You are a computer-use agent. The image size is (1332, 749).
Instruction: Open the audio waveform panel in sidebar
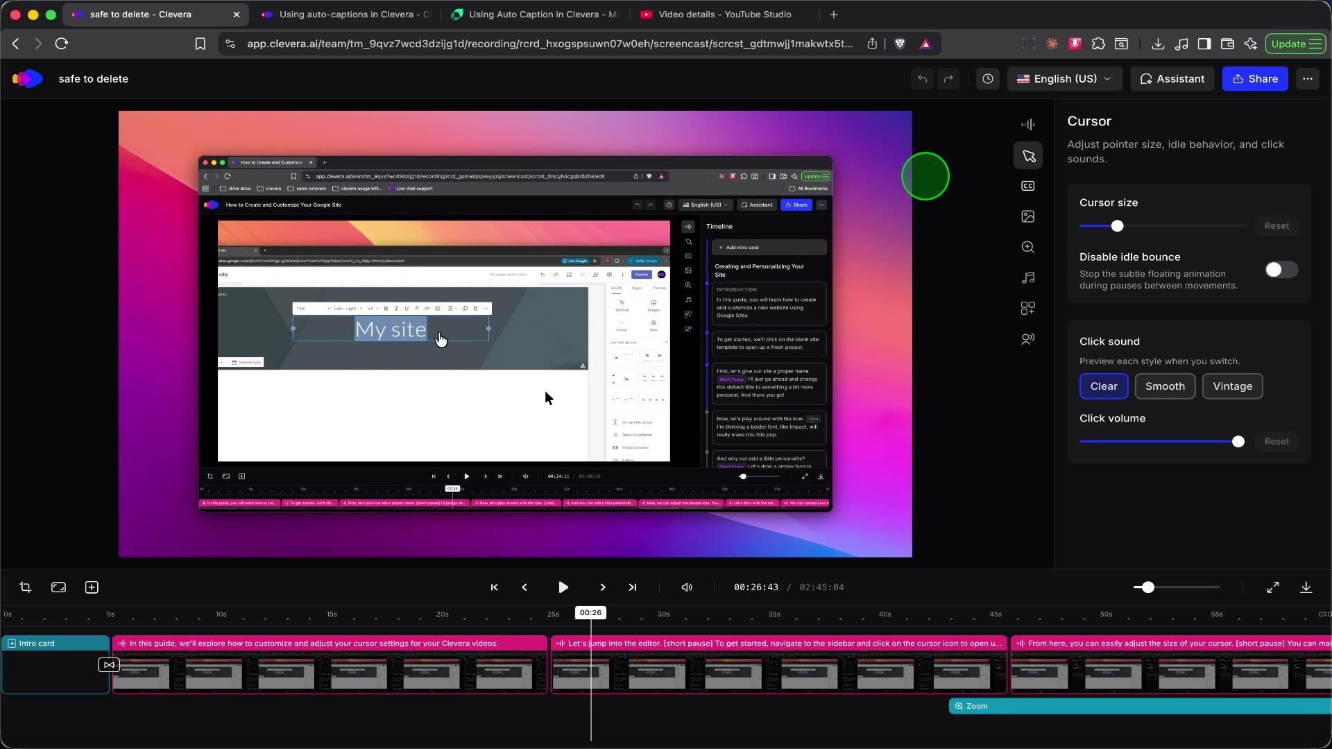[x=1028, y=125]
